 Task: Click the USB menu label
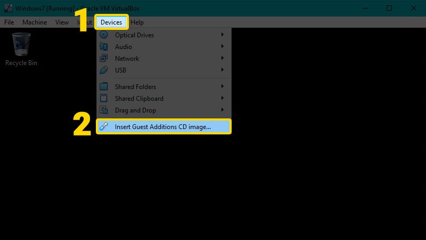[120, 70]
